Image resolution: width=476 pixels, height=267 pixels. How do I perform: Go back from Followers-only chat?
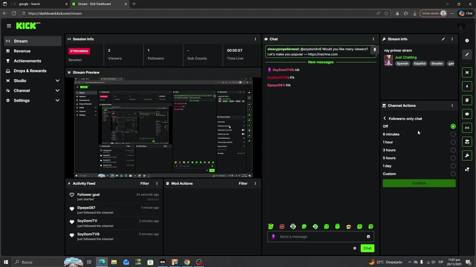385,119
